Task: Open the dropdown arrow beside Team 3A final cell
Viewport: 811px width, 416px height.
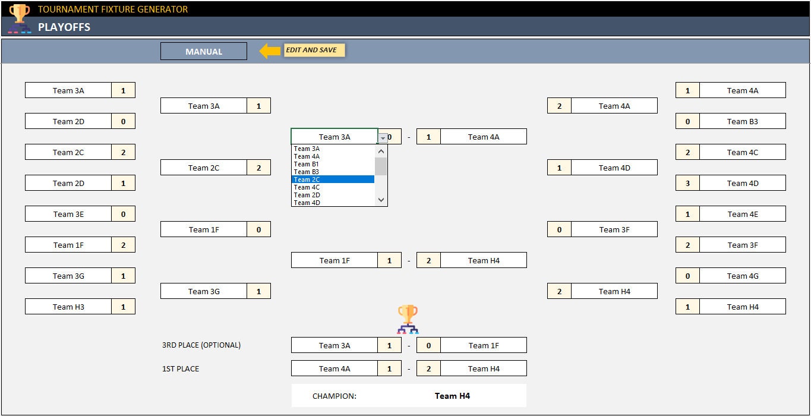Action: 381,136
